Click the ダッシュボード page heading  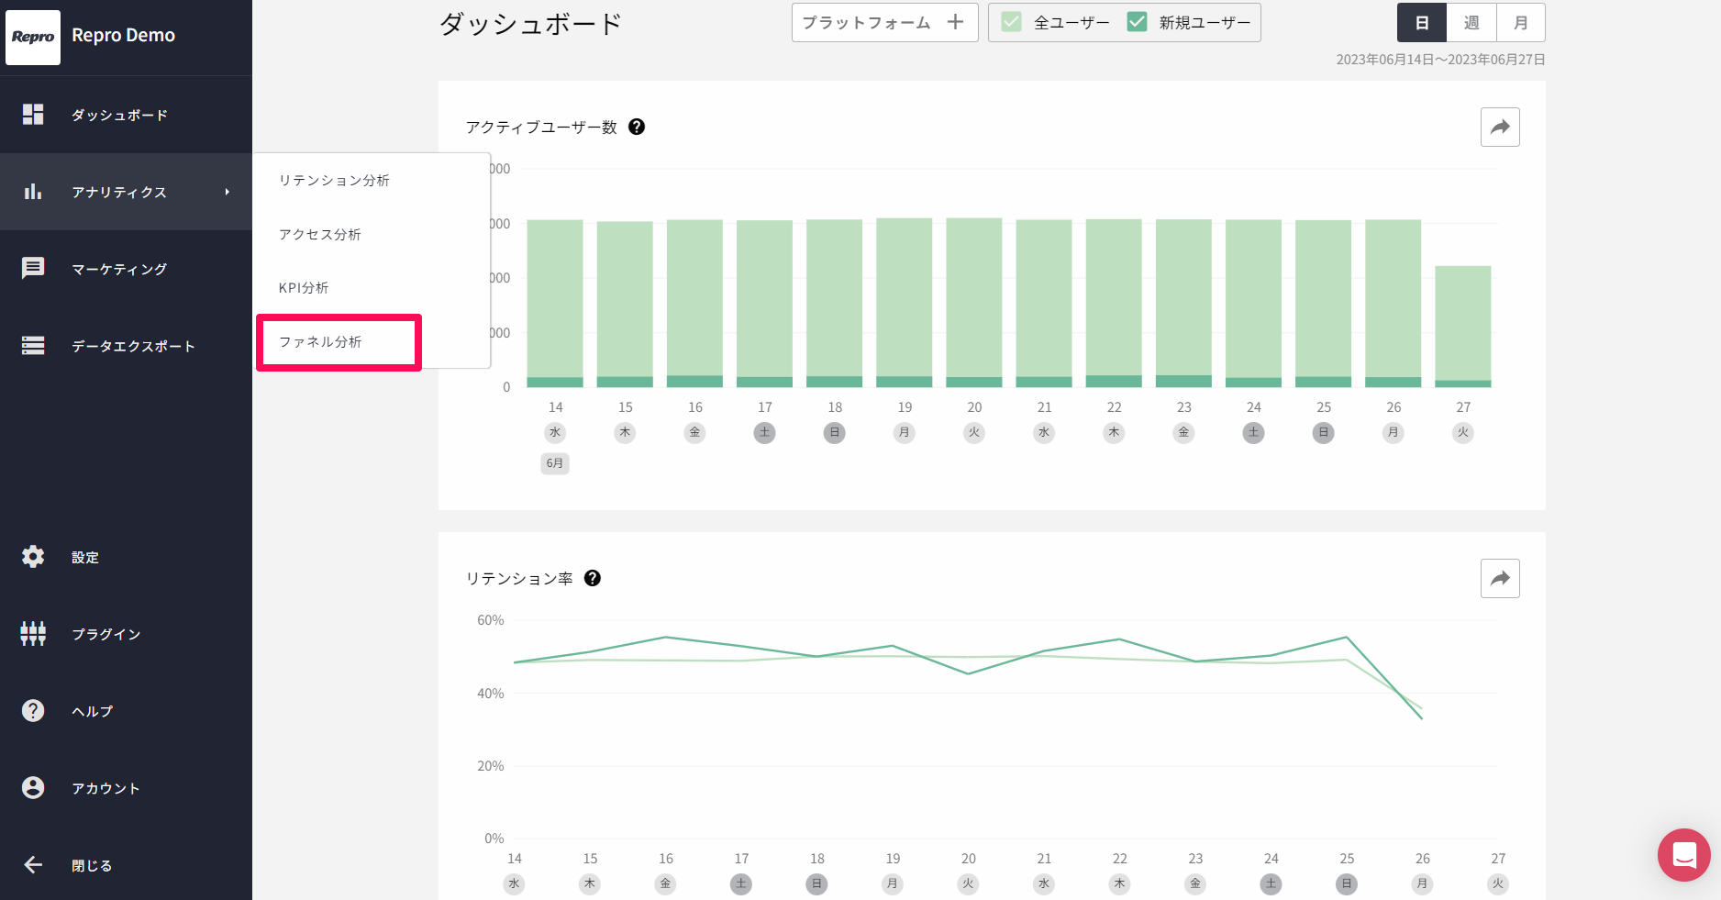531,23
